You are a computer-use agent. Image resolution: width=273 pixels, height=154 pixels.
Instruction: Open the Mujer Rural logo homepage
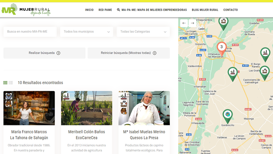pyautogui.click(x=26, y=10)
